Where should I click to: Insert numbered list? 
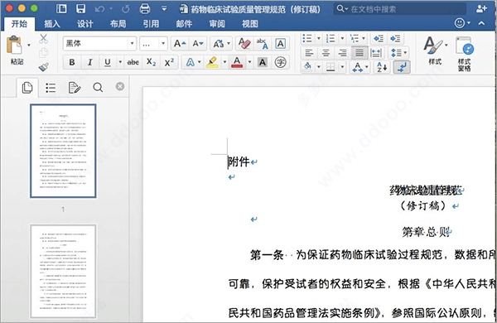(331, 39)
